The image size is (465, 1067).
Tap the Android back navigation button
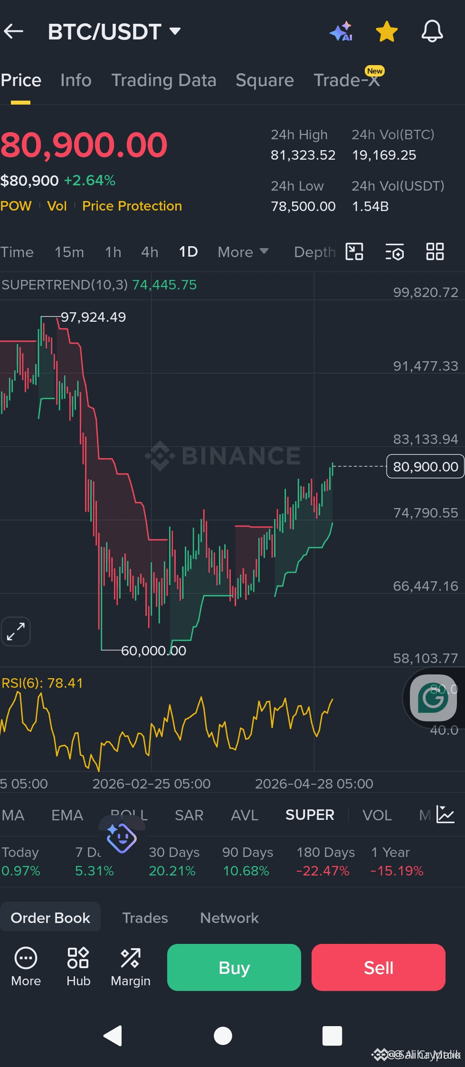coord(114,1036)
